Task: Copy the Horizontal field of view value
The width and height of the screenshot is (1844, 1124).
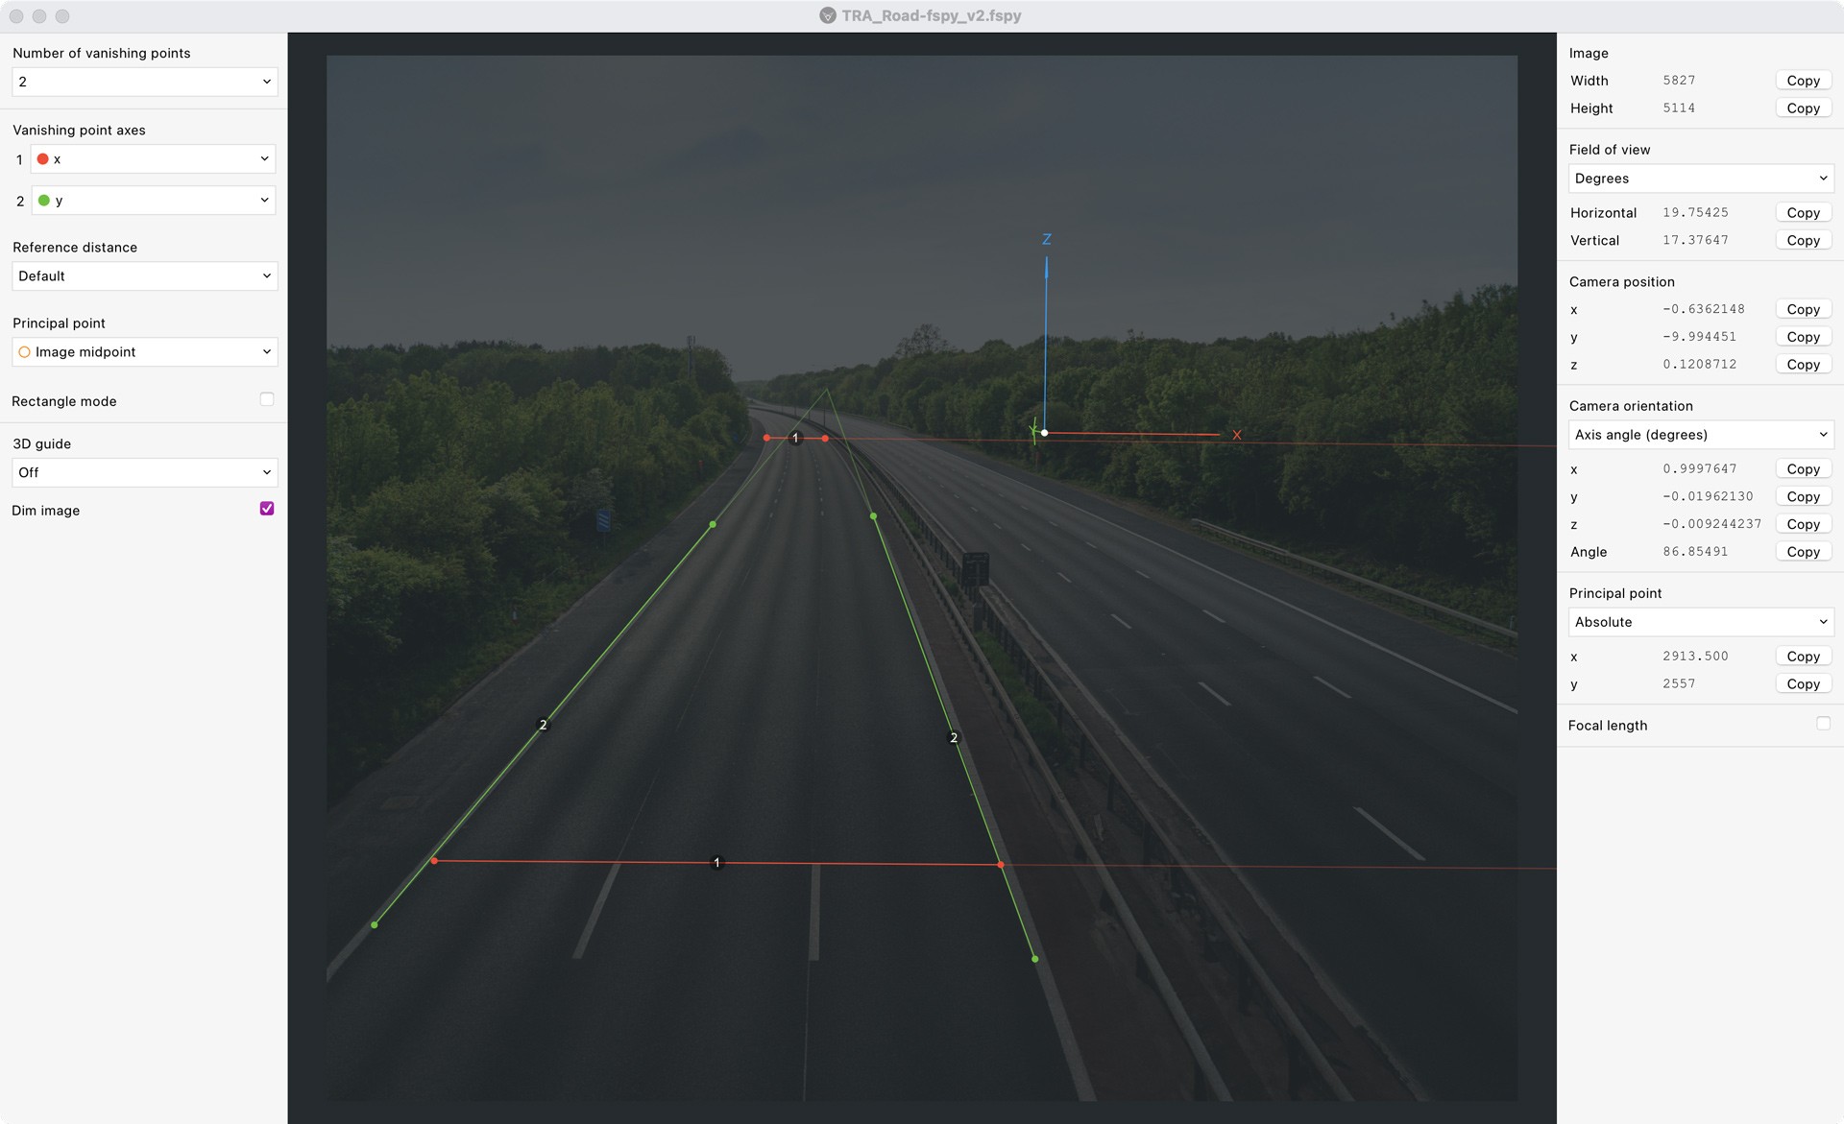Action: [x=1803, y=213]
